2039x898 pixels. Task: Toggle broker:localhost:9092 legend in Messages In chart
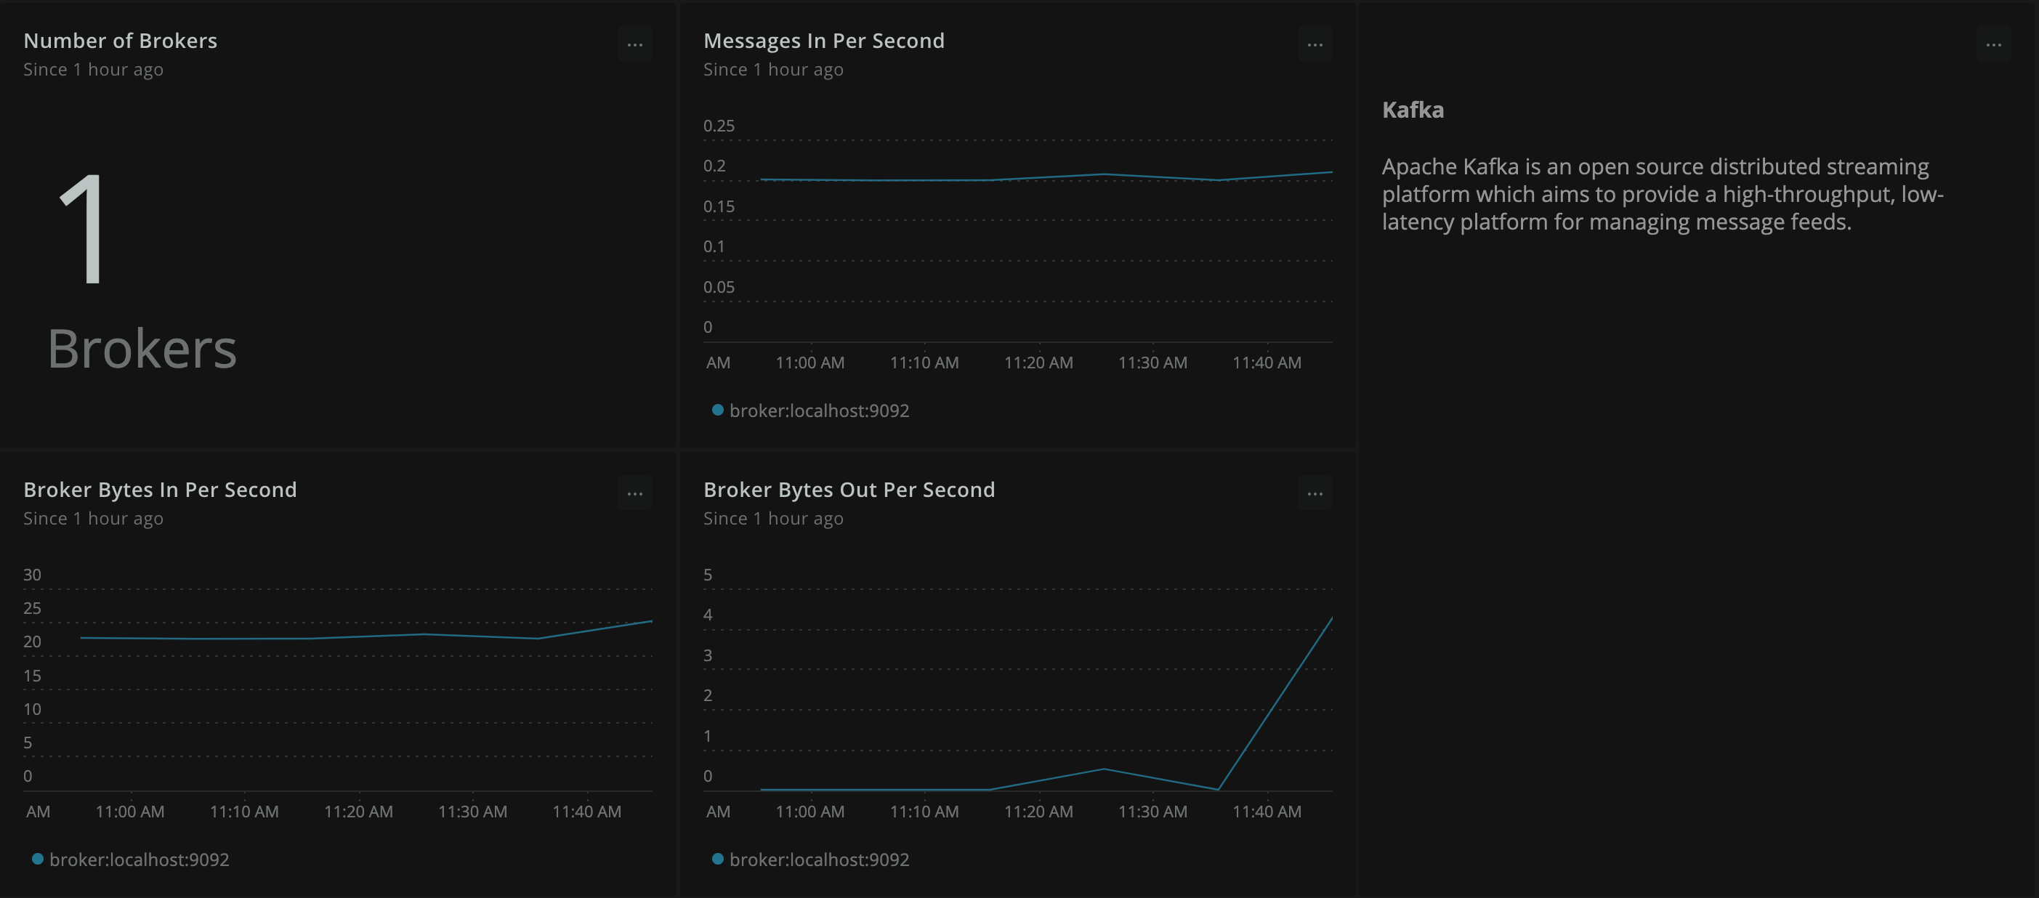[x=818, y=410]
